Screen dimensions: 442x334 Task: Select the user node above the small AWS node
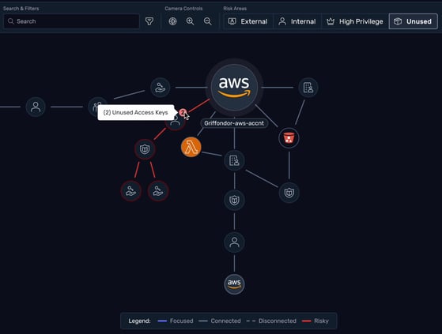click(x=234, y=242)
